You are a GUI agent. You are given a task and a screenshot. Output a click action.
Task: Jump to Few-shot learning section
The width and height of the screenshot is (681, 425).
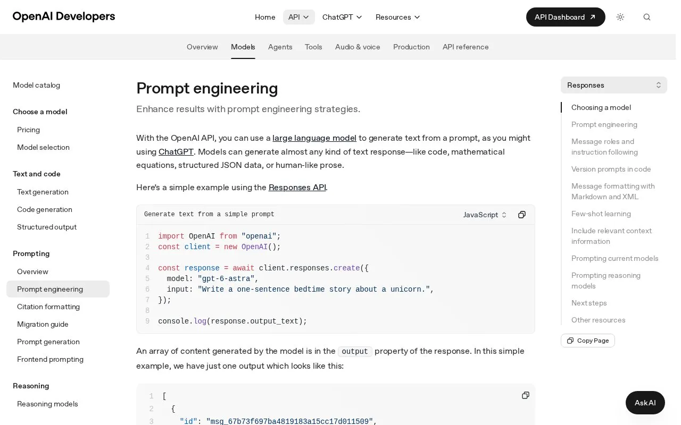601,214
